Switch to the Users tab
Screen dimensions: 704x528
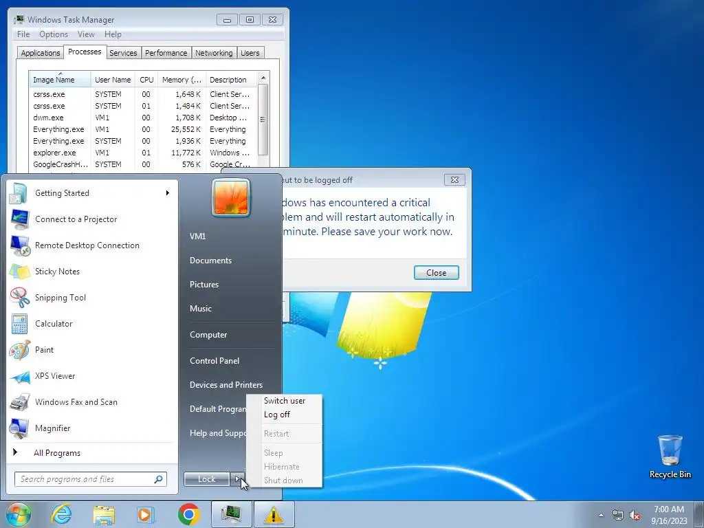[250, 53]
